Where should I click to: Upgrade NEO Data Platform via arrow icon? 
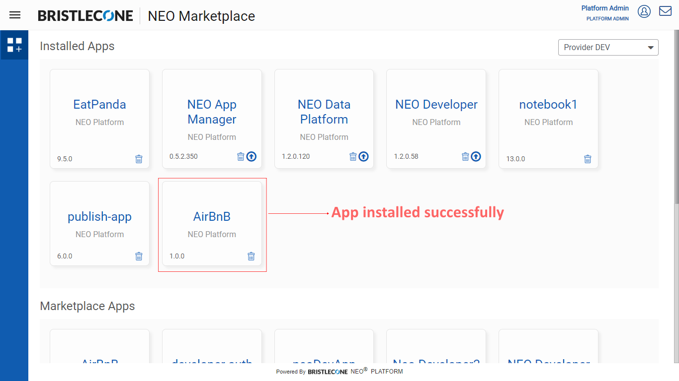pyautogui.click(x=364, y=156)
